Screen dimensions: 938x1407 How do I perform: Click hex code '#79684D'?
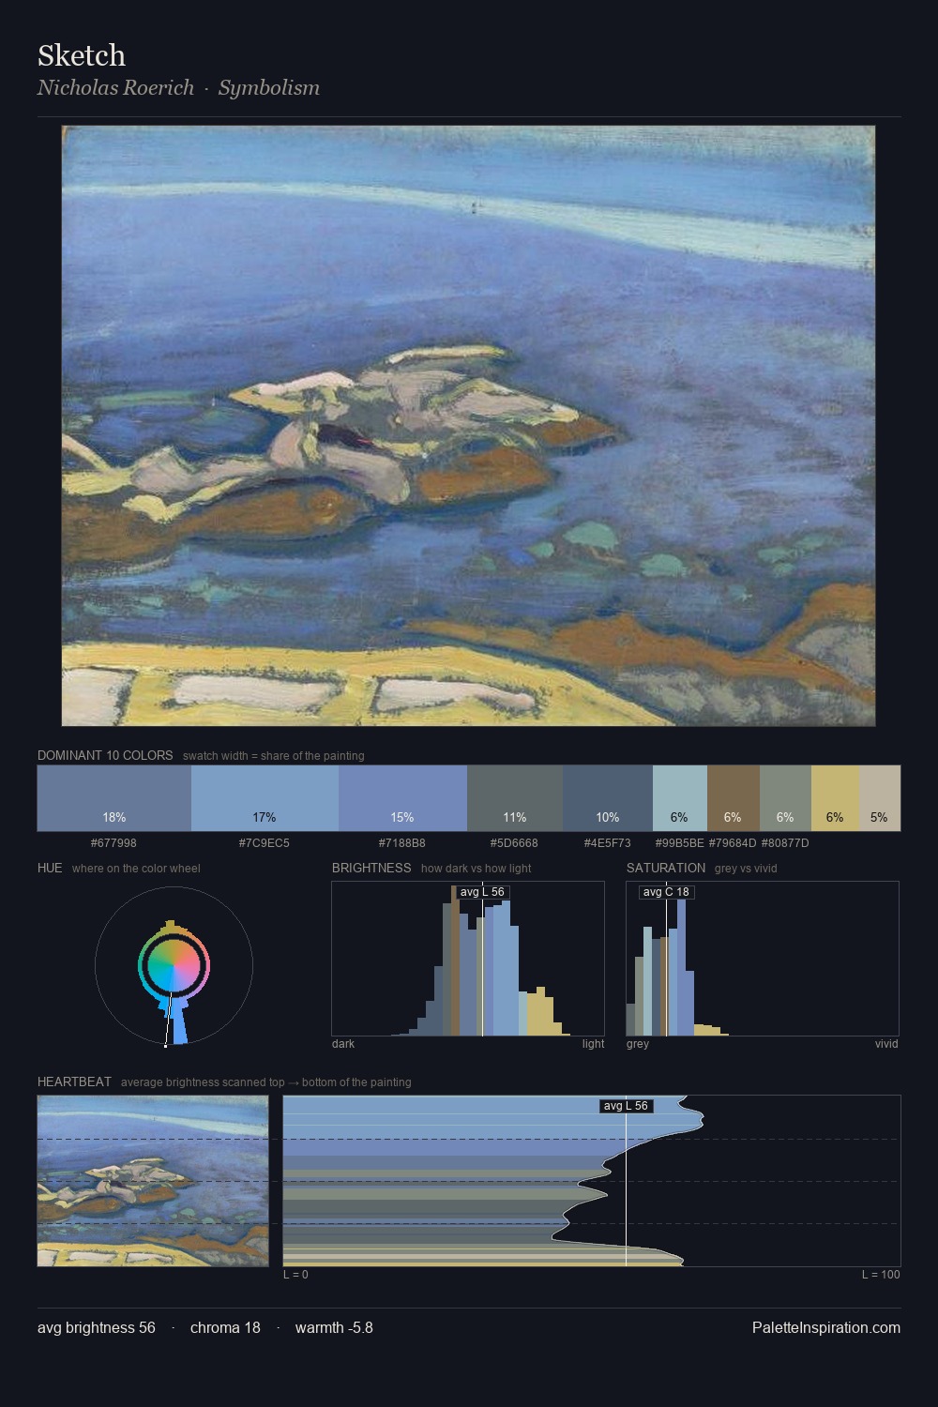point(733,842)
